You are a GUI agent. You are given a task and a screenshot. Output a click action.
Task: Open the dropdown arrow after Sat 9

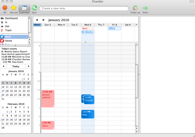pos(137,25)
